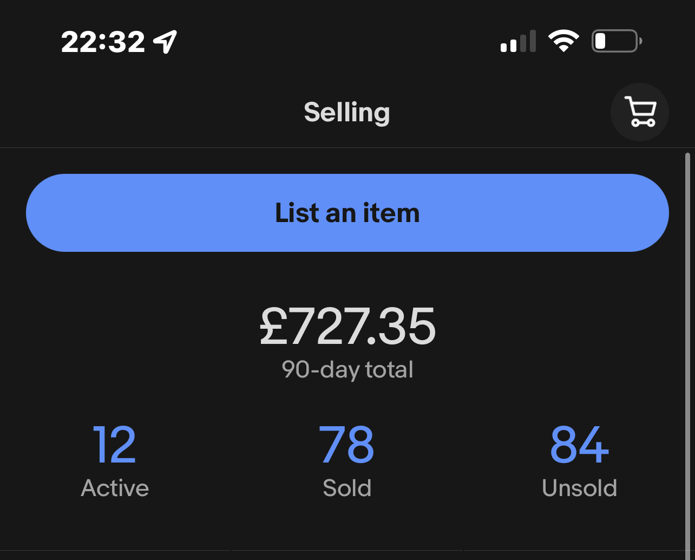Open the 78 sold items count
The image size is (695, 560).
point(346,445)
